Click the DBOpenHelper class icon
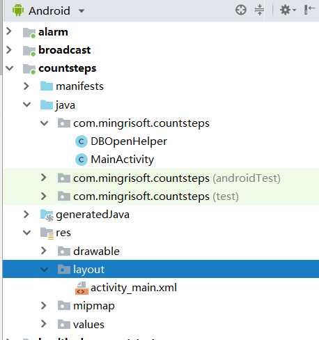This screenshot has width=319, height=340. click(81, 141)
